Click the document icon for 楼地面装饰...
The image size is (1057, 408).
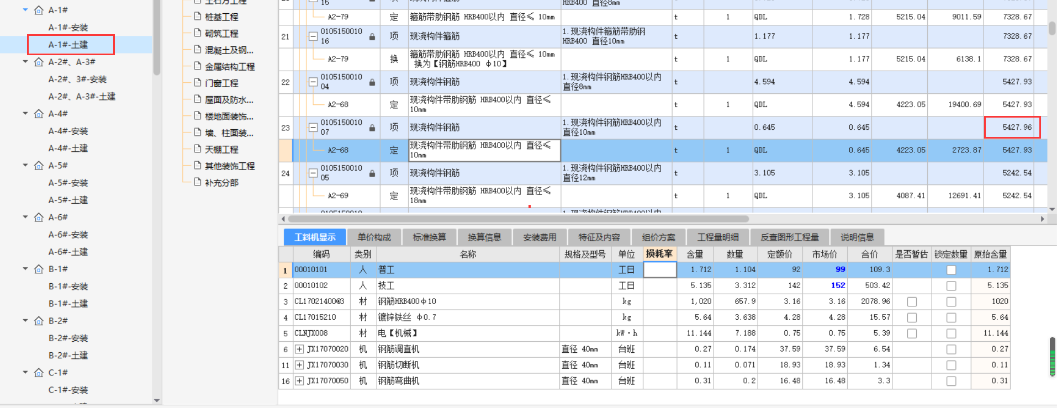(198, 116)
